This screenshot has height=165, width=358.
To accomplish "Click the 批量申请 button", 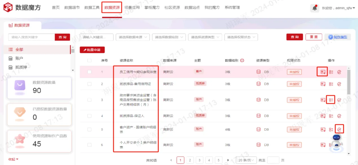I will click(x=92, y=50).
